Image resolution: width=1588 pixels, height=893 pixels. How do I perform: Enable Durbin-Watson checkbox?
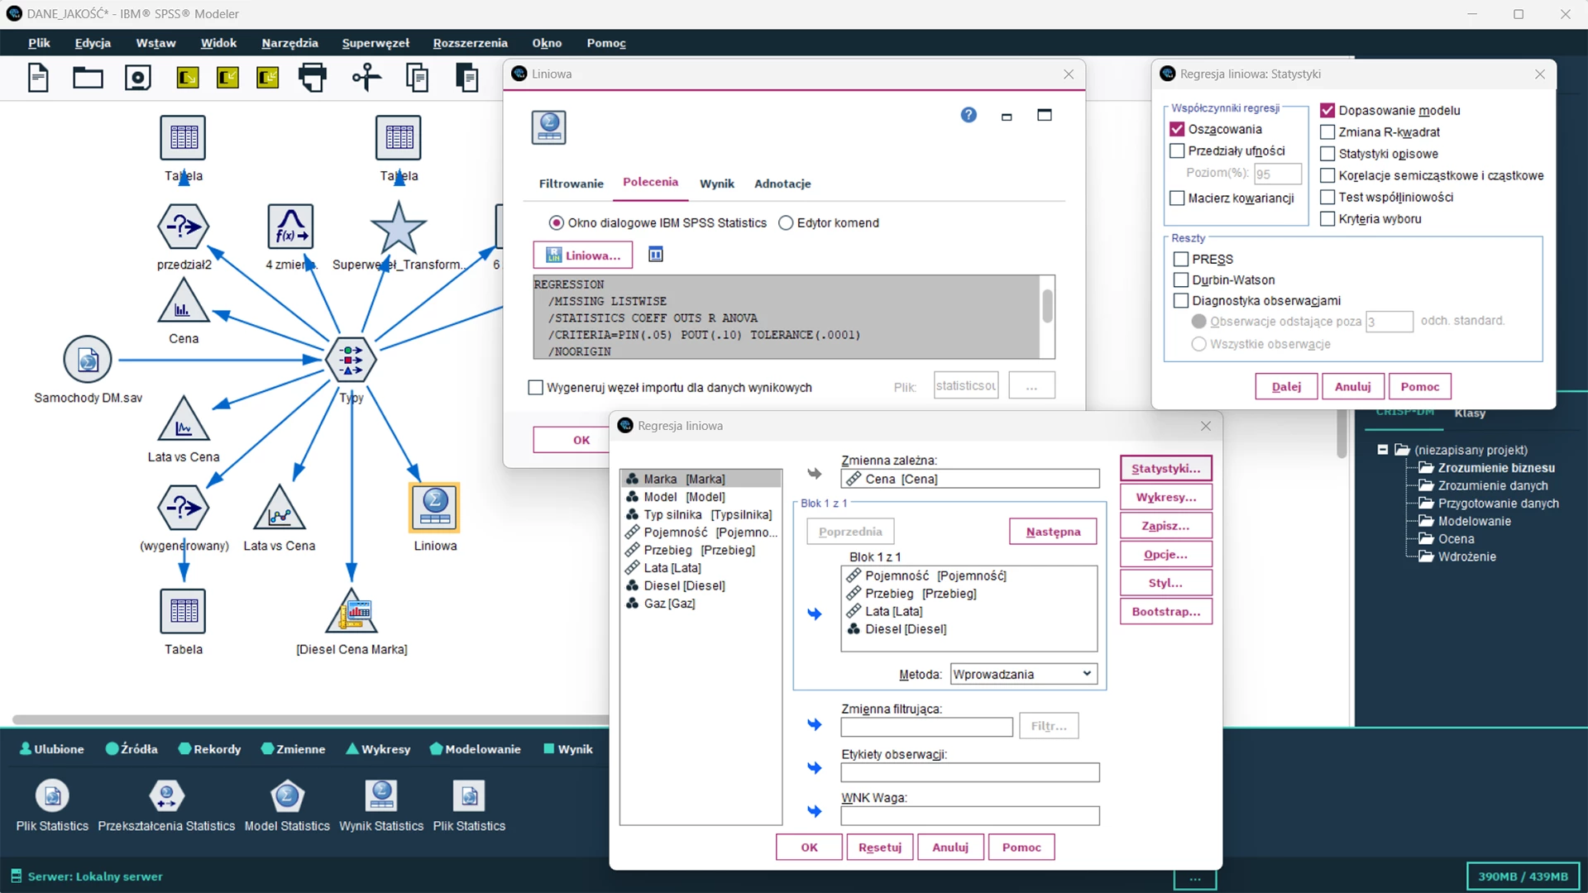(x=1181, y=279)
